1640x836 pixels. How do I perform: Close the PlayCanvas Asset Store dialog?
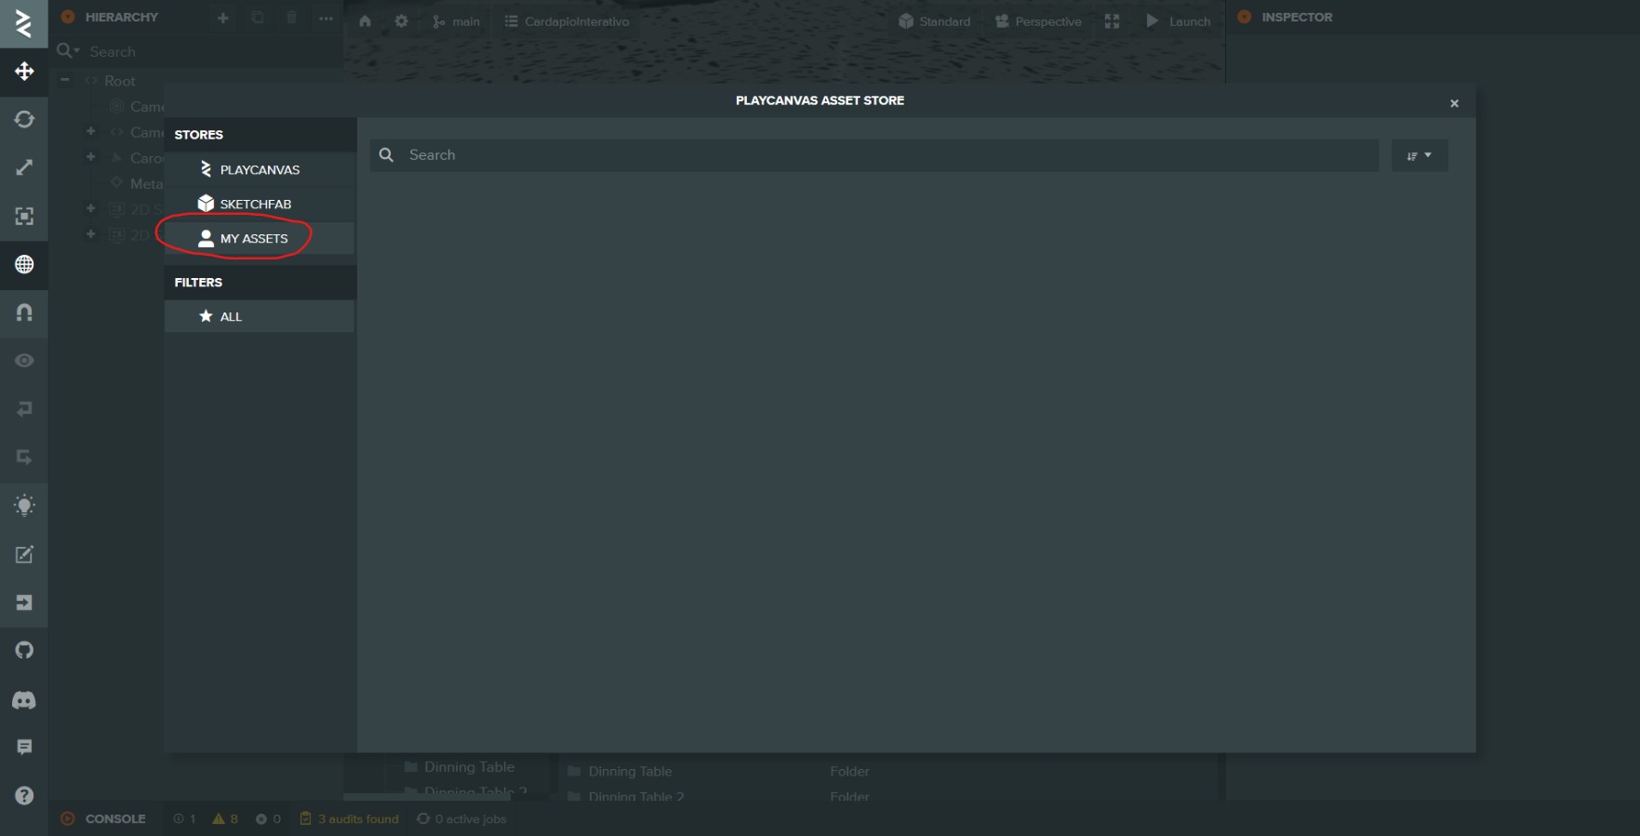pos(1454,103)
